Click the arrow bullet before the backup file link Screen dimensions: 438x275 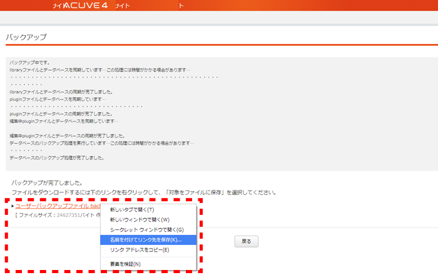click(x=13, y=206)
